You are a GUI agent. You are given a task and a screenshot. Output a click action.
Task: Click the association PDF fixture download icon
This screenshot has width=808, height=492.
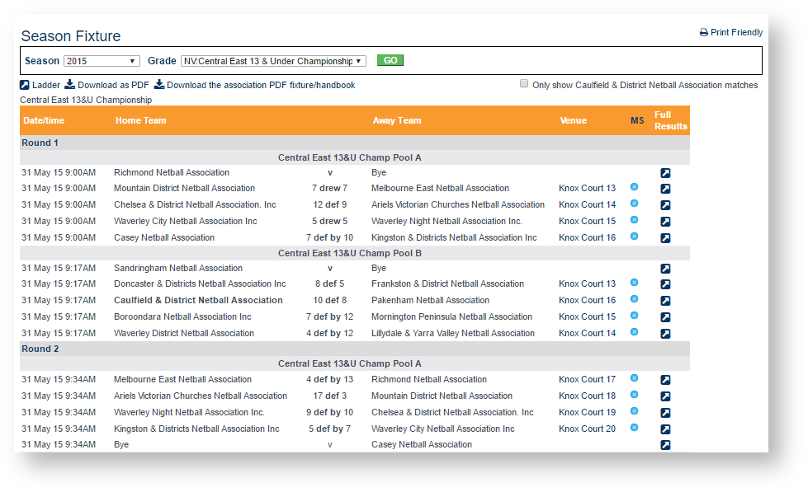click(x=159, y=84)
